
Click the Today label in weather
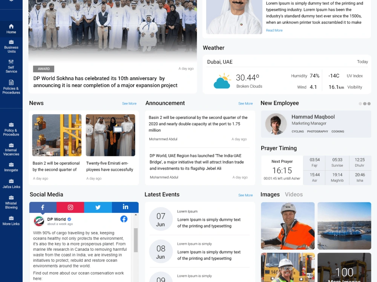pyautogui.click(x=362, y=62)
